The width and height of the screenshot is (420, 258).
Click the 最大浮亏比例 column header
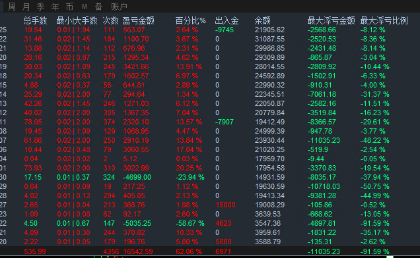[x=384, y=20]
